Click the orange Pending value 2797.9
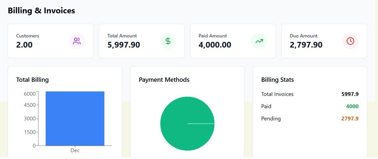This screenshot has height=159, width=378. coord(350,119)
